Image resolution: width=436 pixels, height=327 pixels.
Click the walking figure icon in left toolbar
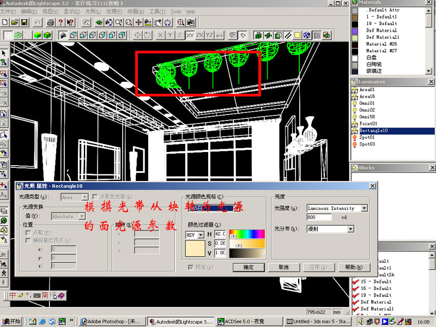tap(4, 274)
